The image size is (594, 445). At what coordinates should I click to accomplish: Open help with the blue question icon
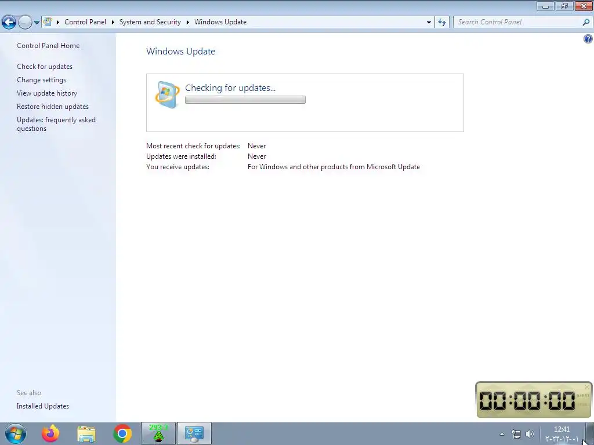tap(588, 39)
